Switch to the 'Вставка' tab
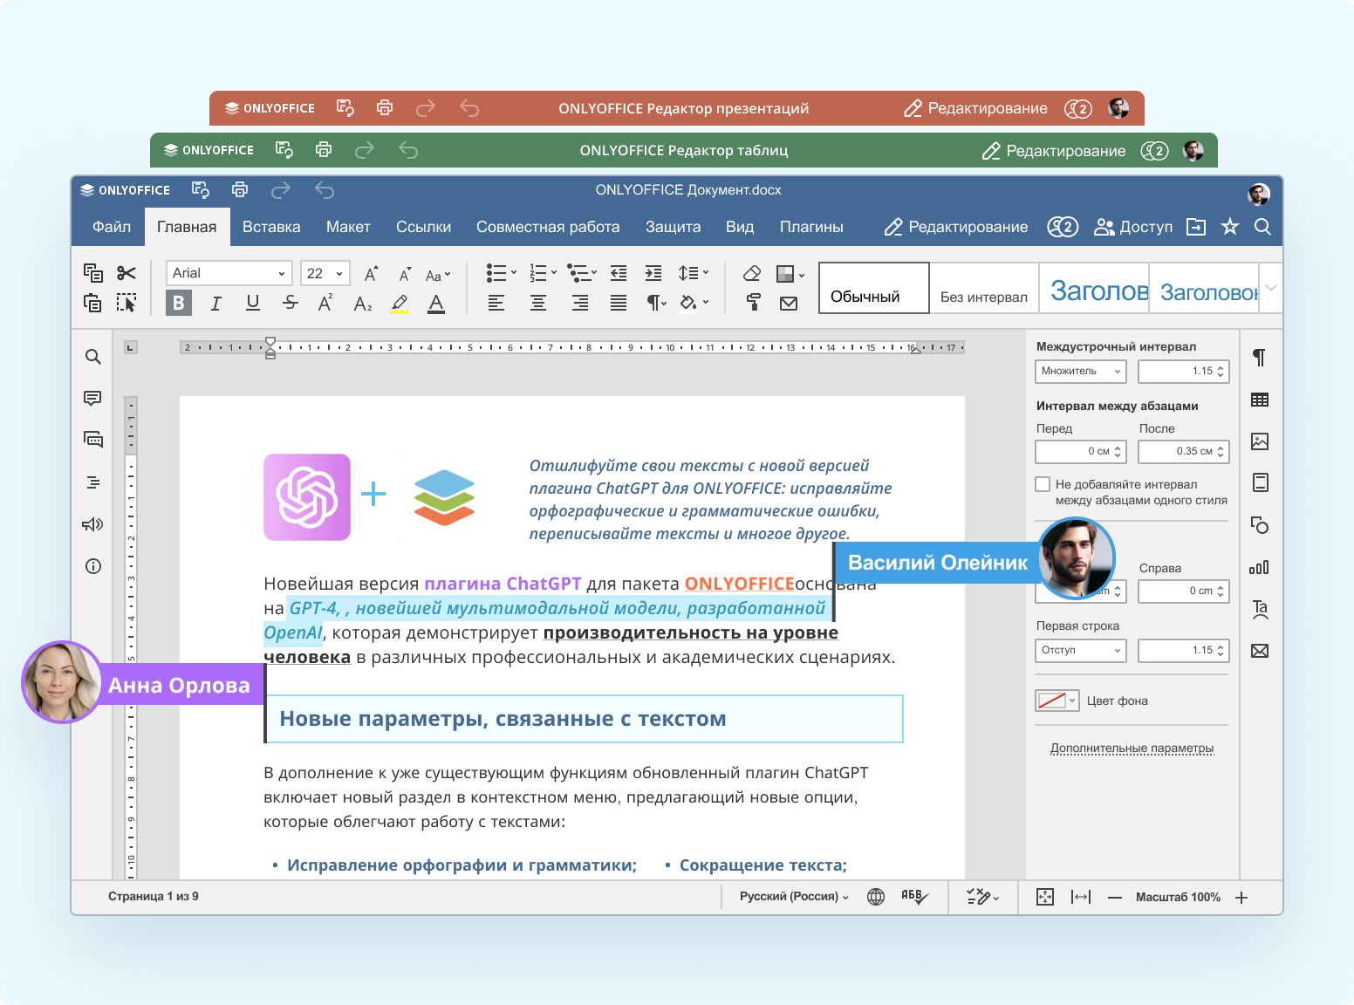The image size is (1354, 1005). [271, 227]
